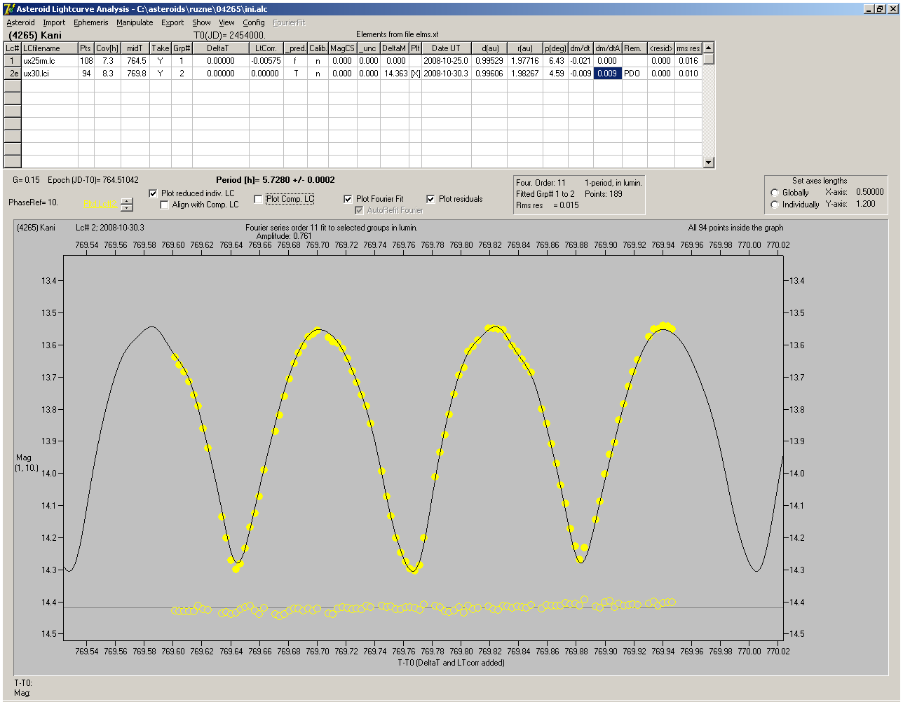This screenshot has width=903, height=702.
Task: Click the [X] Plt cell in row 2
Action: coord(415,73)
